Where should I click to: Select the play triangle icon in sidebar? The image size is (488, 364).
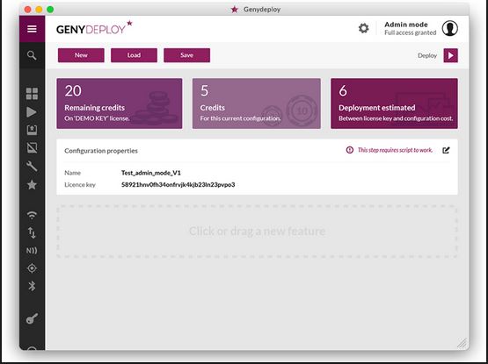pos(32,111)
